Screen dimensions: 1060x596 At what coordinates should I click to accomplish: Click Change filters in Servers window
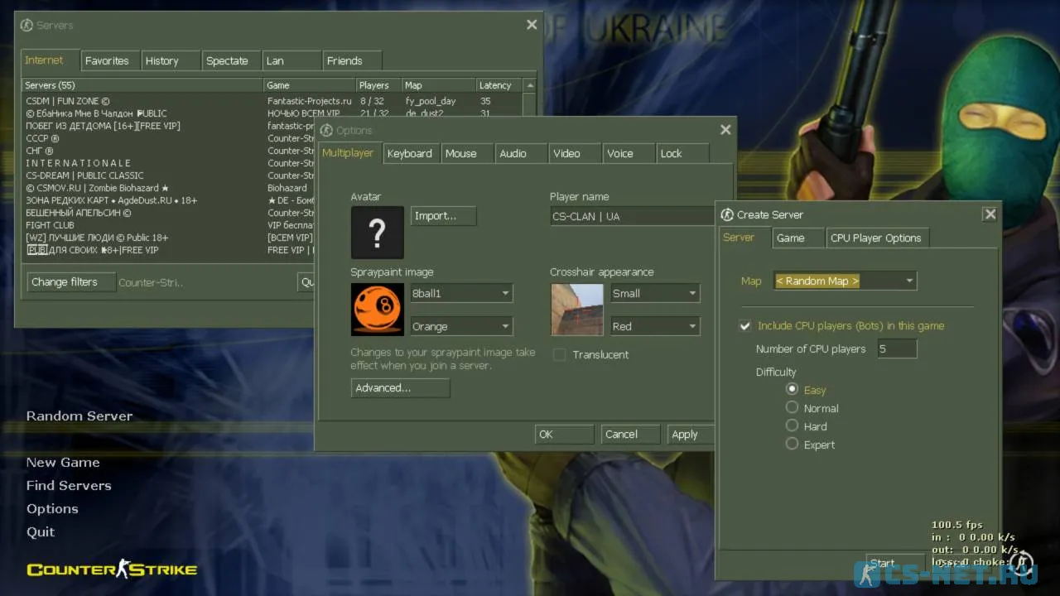70,282
